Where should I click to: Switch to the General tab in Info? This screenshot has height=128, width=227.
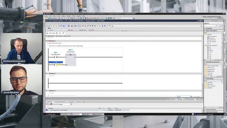click(50, 102)
